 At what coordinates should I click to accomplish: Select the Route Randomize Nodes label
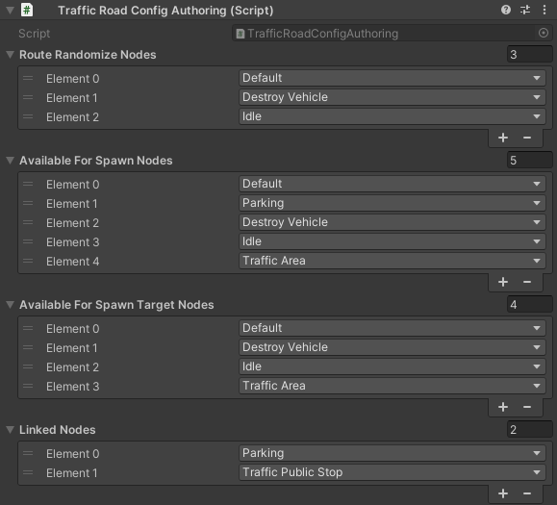88,55
